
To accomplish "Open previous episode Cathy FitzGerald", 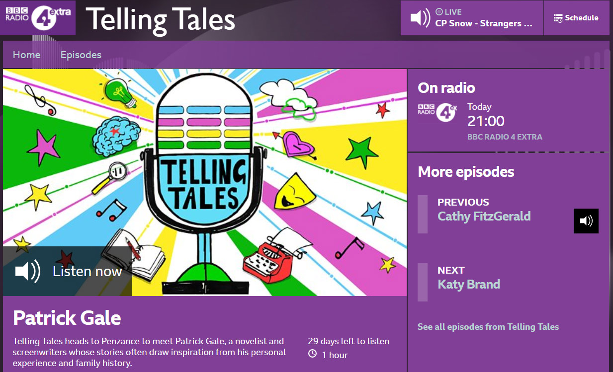I will [x=484, y=217].
